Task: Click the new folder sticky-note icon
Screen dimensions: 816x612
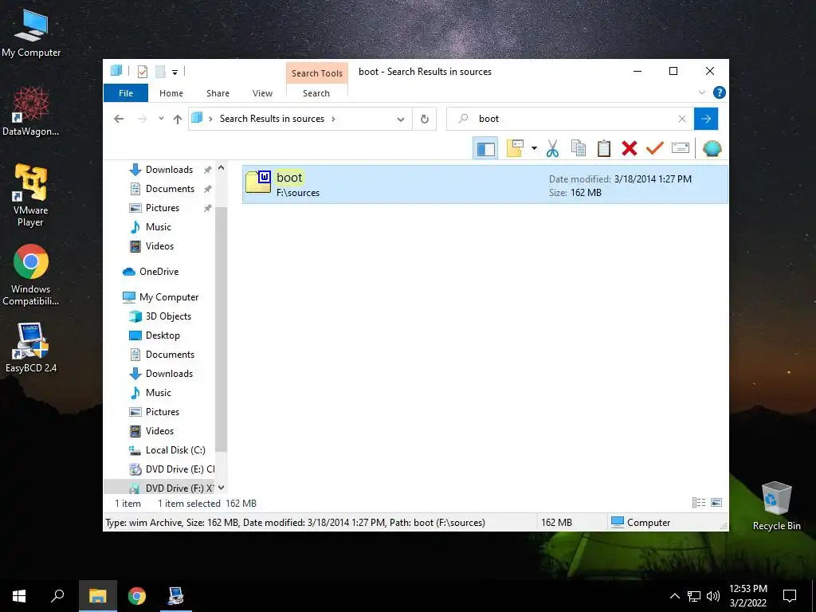Action: 515,149
